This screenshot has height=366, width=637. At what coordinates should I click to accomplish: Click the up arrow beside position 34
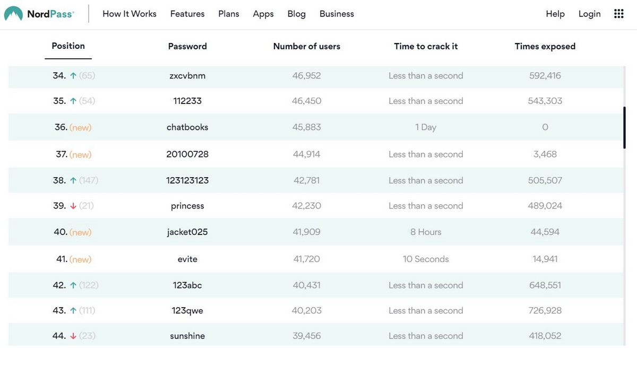pyautogui.click(x=73, y=76)
